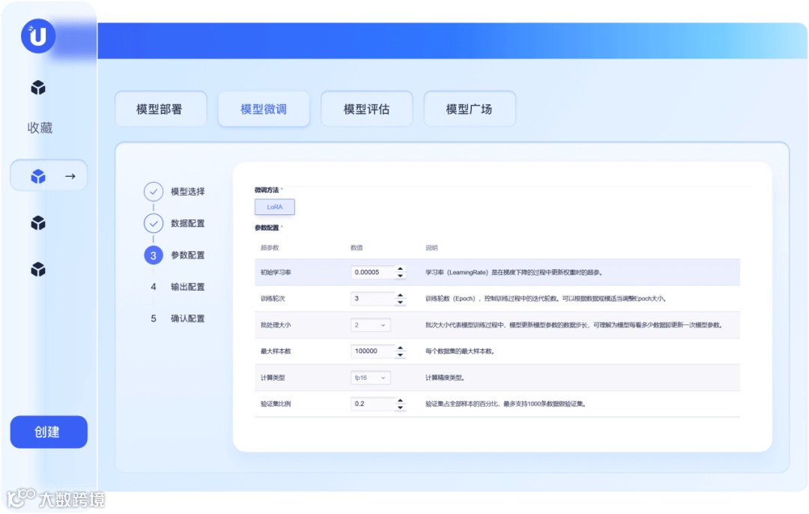Viewport: 809px width, 514px height.
Task: Go to the 模型选择 step
Action: 188,192
